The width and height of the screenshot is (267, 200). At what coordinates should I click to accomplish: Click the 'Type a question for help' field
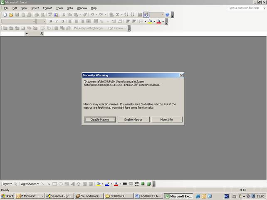click(245, 8)
